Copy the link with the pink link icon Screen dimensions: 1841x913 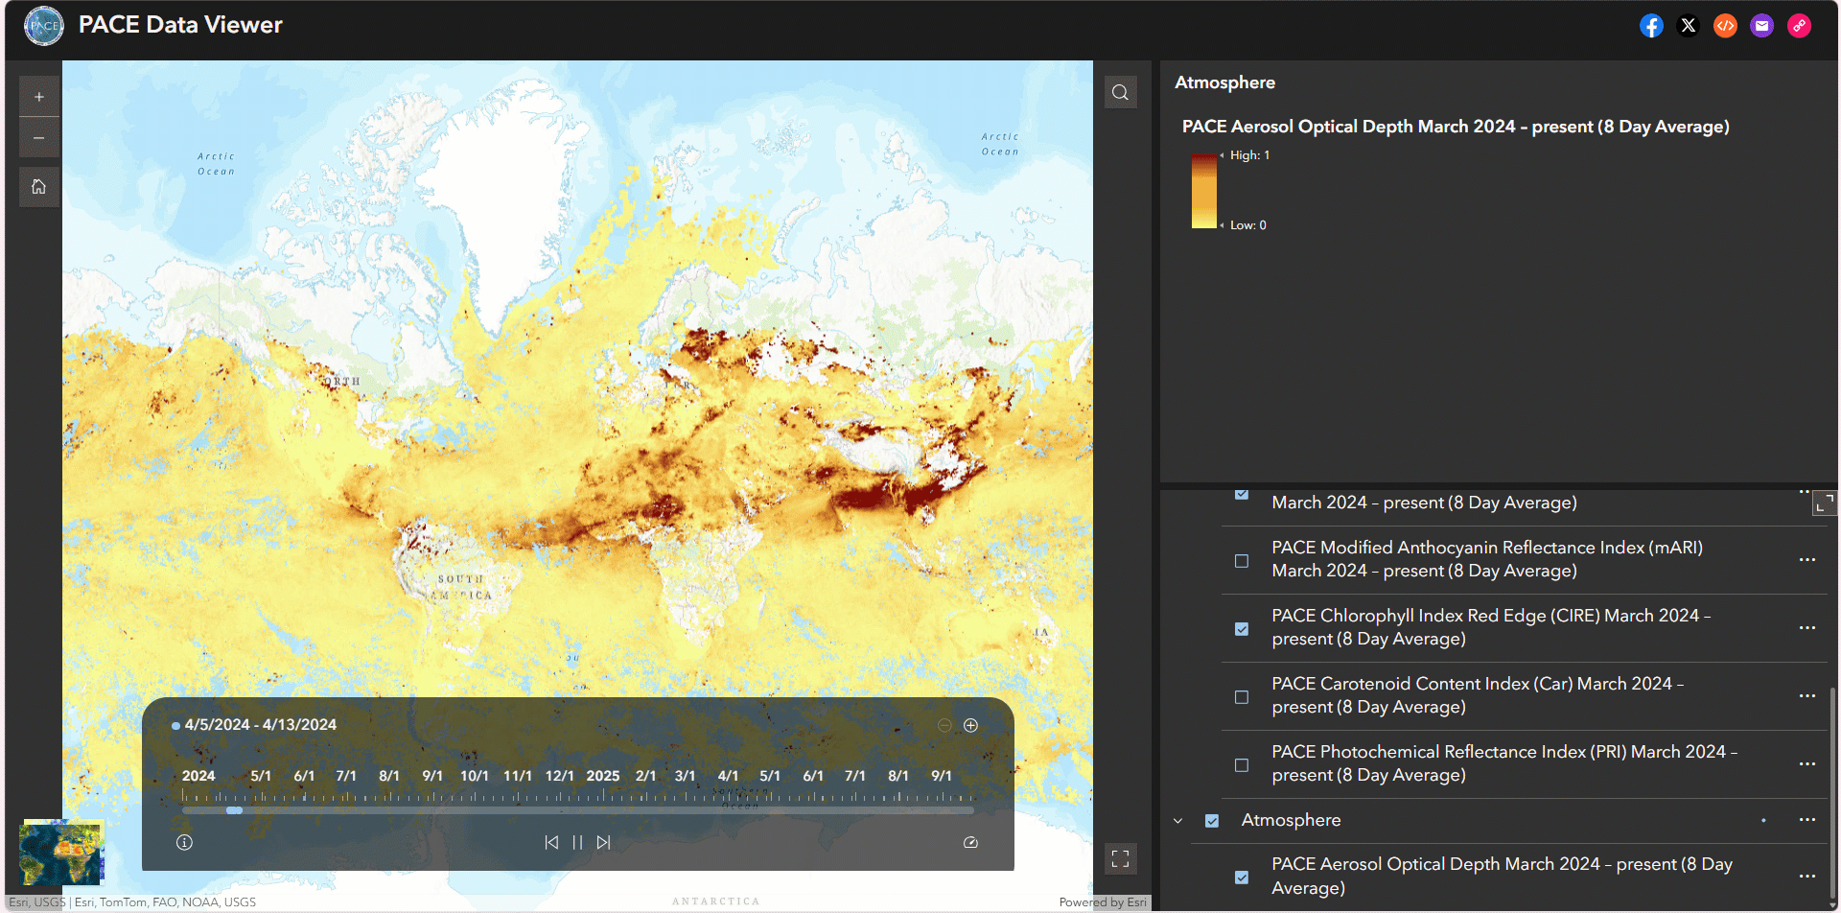(1799, 26)
